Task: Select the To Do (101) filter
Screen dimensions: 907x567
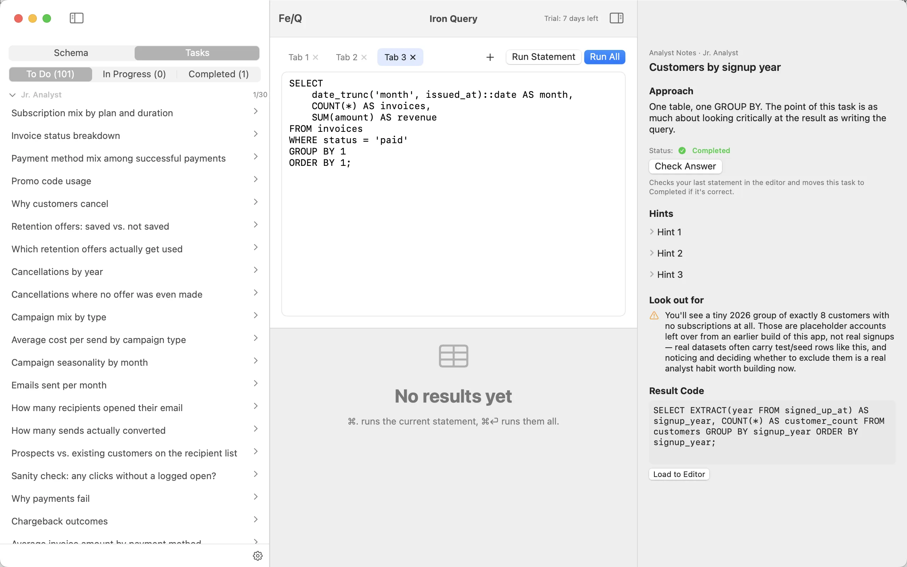Action: click(x=50, y=74)
